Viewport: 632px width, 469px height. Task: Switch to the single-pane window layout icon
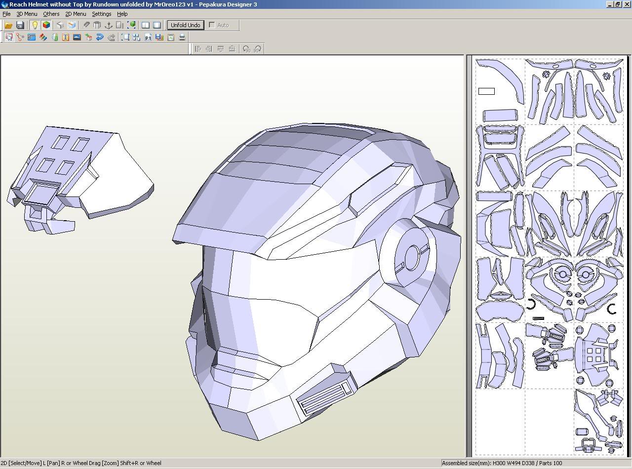[x=157, y=25]
